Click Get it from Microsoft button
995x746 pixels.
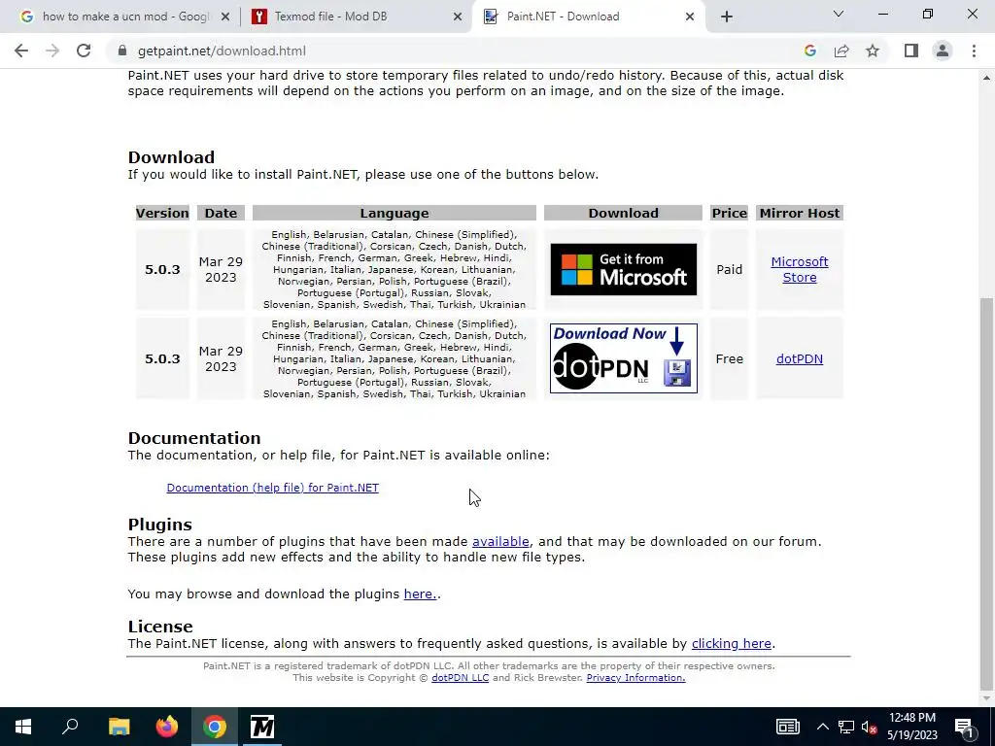pos(623,270)
